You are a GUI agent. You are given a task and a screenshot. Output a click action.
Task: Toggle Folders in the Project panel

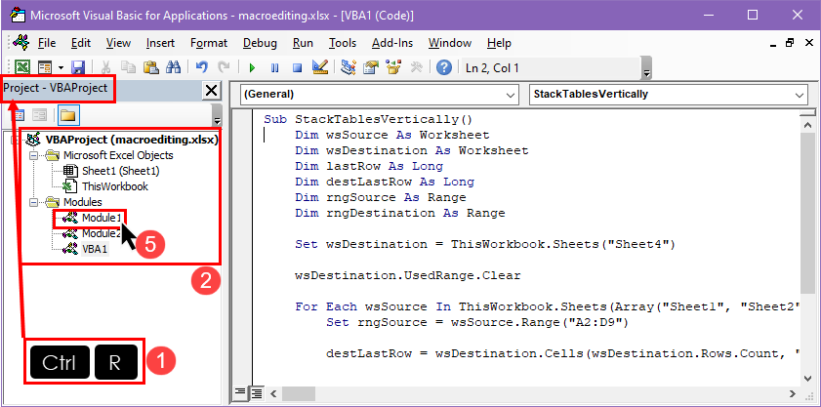68,116
